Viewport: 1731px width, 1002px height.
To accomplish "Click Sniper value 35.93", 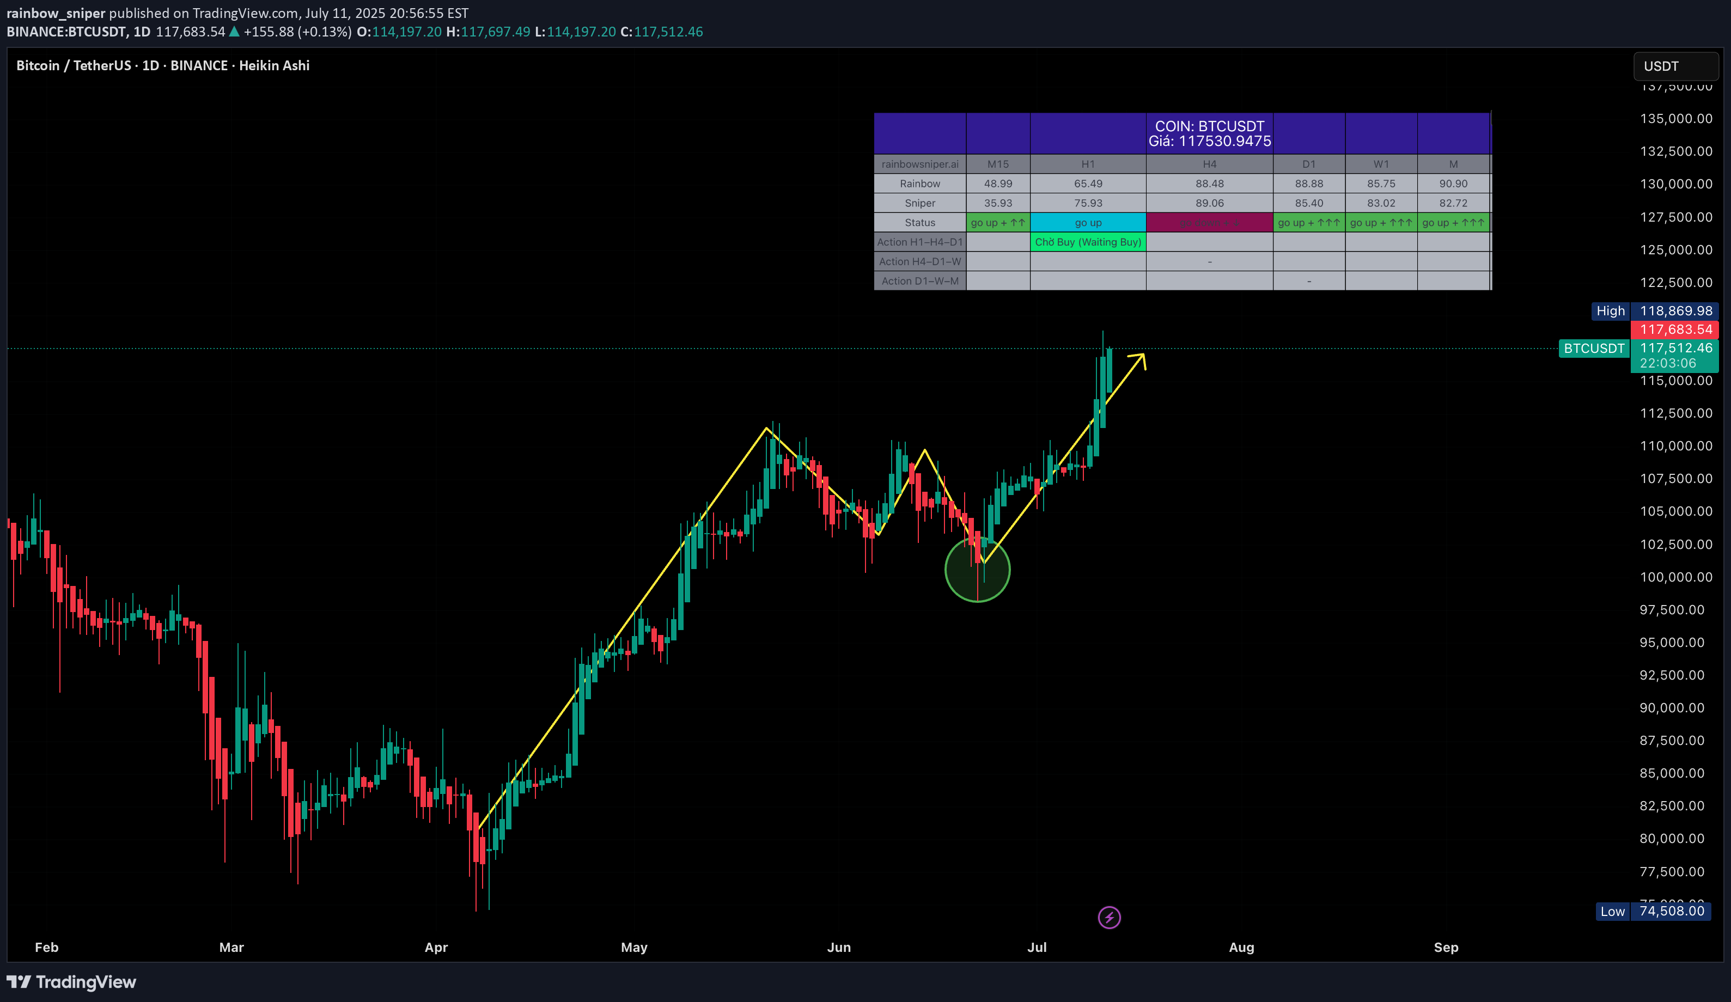I will click(x=997, y=203).
